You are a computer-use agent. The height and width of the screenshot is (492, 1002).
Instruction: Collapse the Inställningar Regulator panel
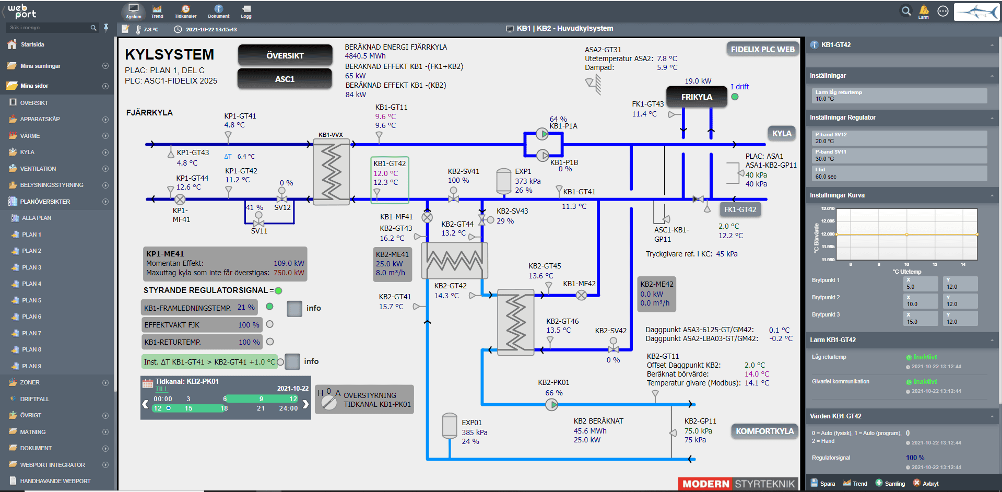(992, 118)
